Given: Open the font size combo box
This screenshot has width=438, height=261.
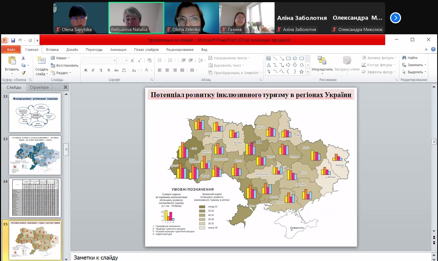Looking at the screenshot, I should (x=122, y=61).
